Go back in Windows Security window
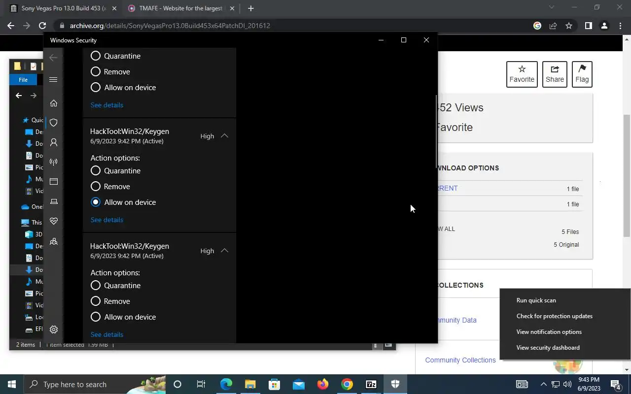Image resolution: width=631 pixels, height=394 pixels. [x=53, y=58]
